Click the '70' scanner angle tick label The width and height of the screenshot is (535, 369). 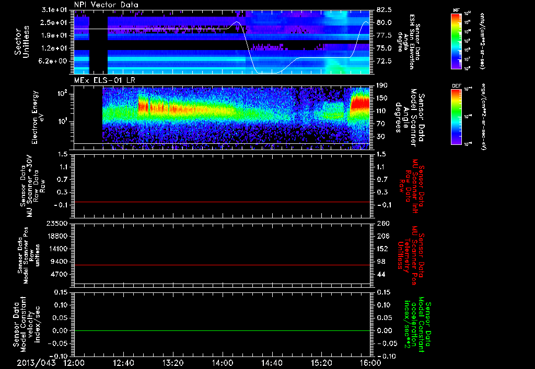(380, 124)
